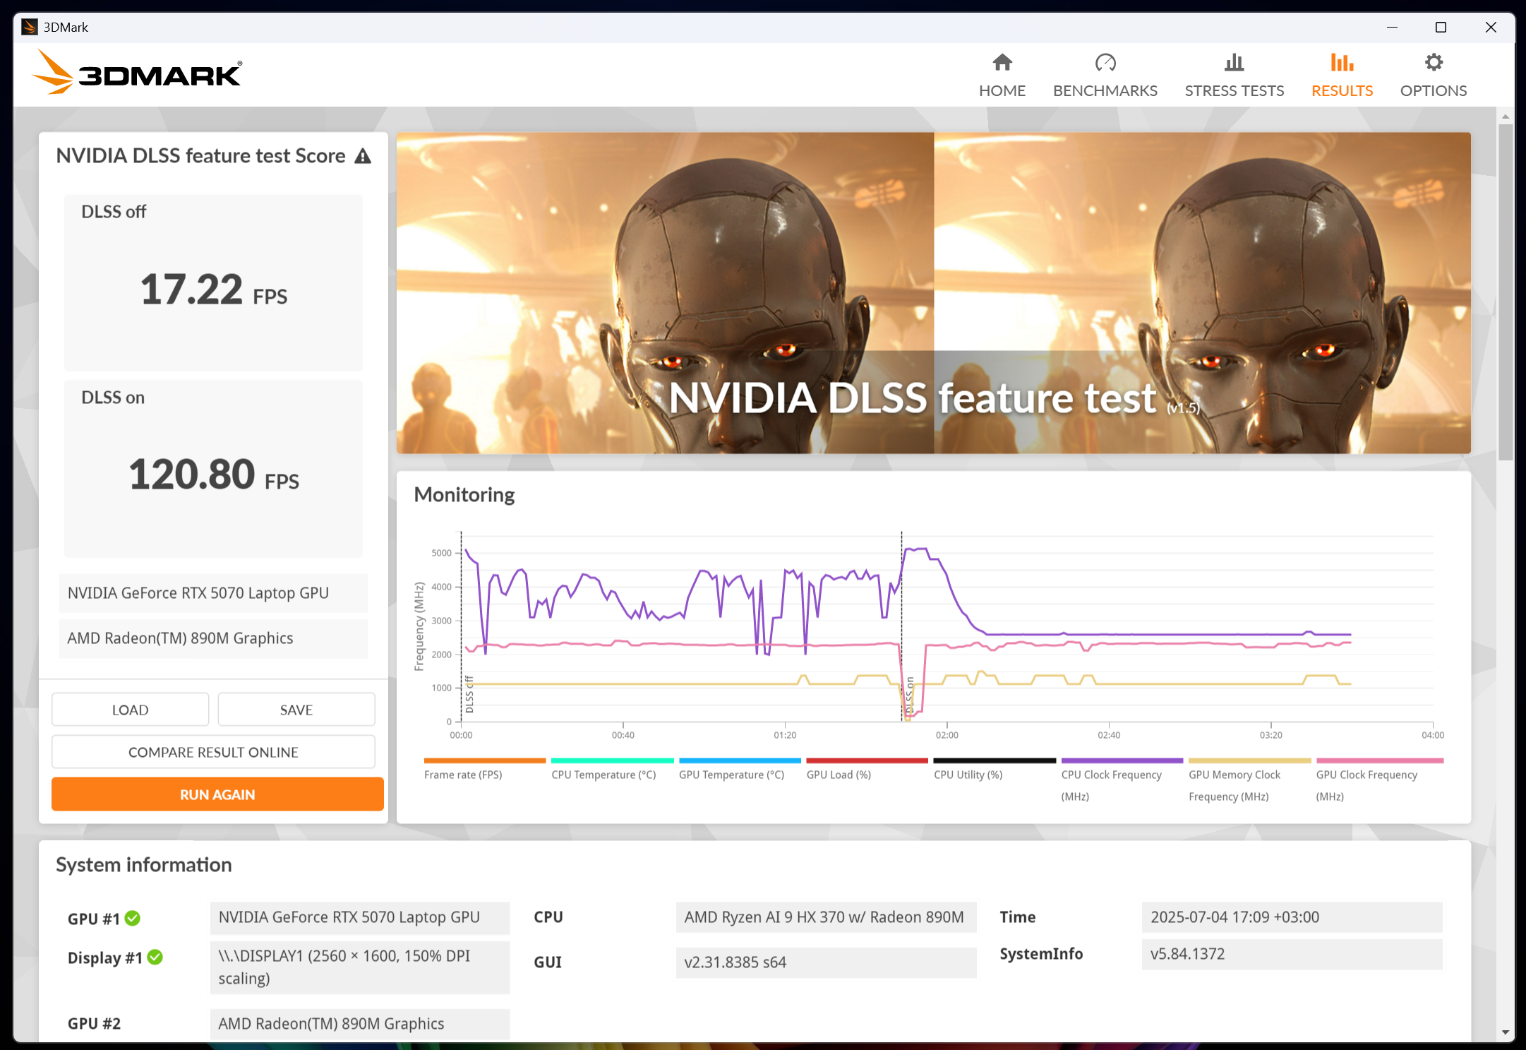Image resolution: width=1526 pixels, height=1050 pixels.
Task: Select the RESULTS tab label
Action: coord(1342,91)
